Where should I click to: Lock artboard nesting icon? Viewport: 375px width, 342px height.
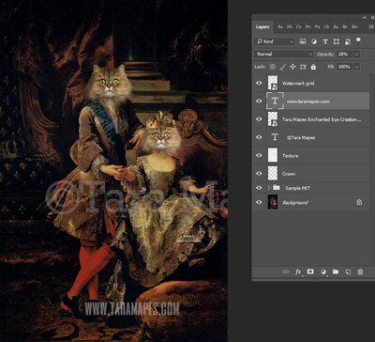(x=303, y=67)
